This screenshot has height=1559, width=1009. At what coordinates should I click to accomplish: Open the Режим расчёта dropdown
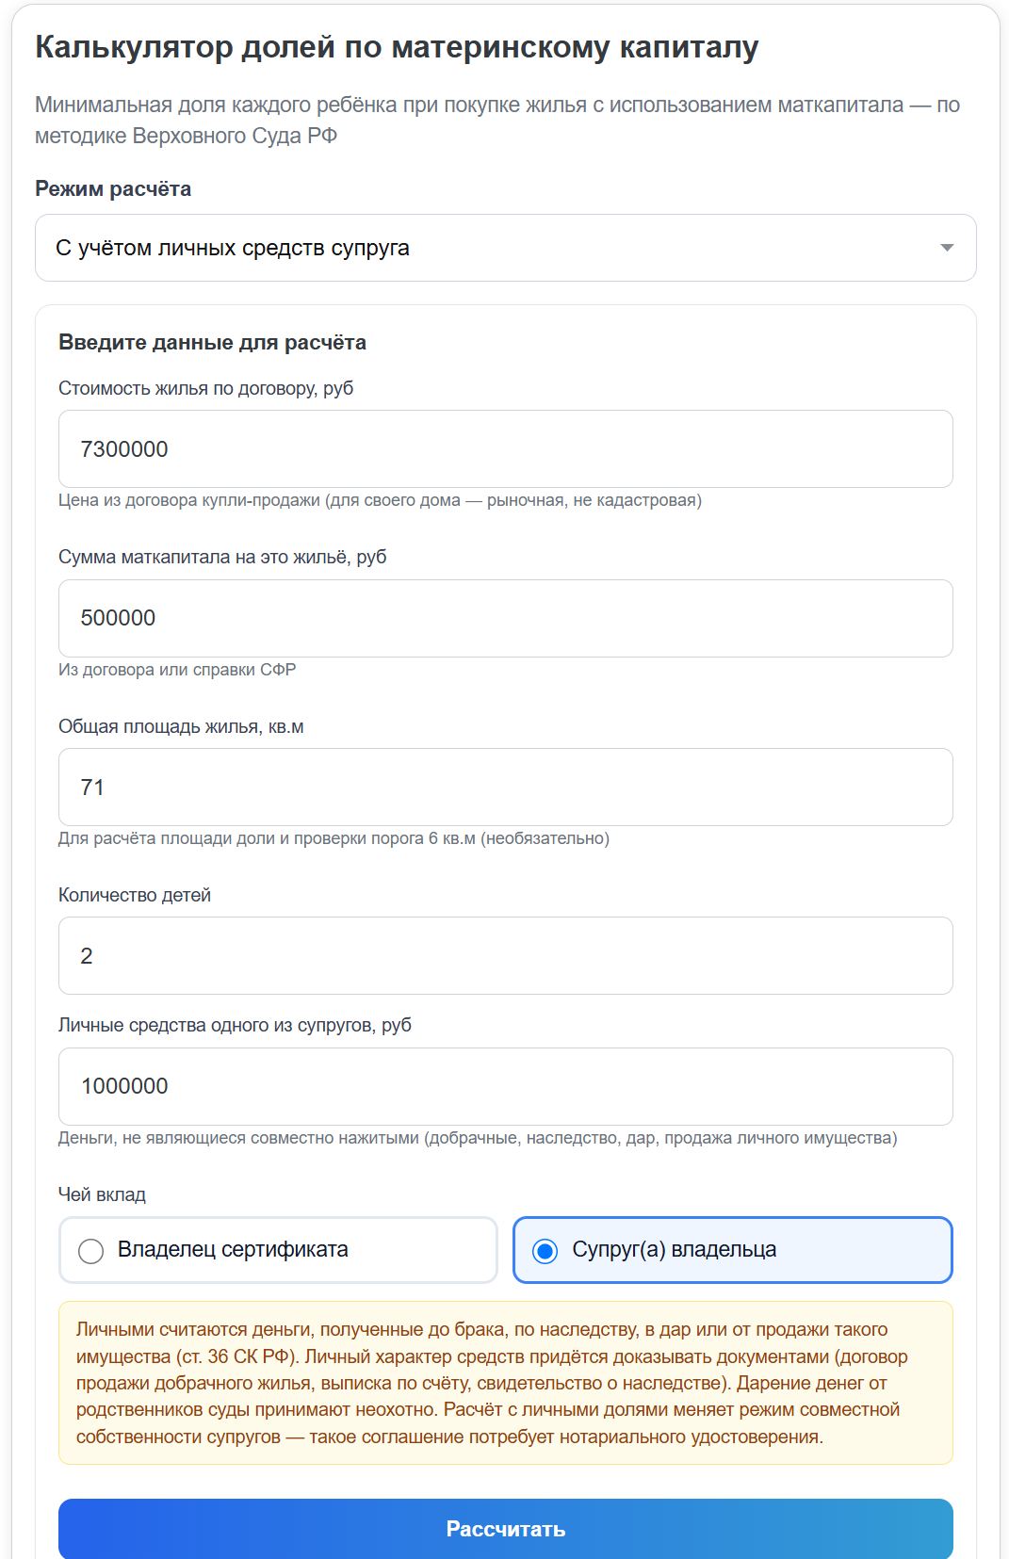pos(505,248)
